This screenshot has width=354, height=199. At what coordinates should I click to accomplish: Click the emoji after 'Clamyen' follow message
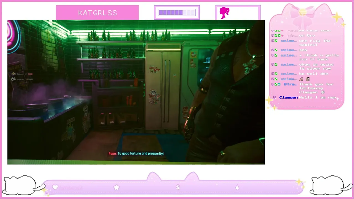[322, 92]
